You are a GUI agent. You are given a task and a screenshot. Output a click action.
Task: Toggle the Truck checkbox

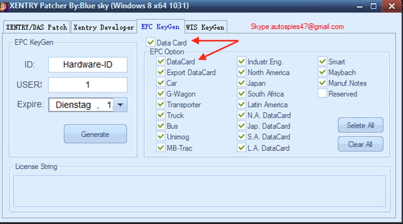pos(160,115)
